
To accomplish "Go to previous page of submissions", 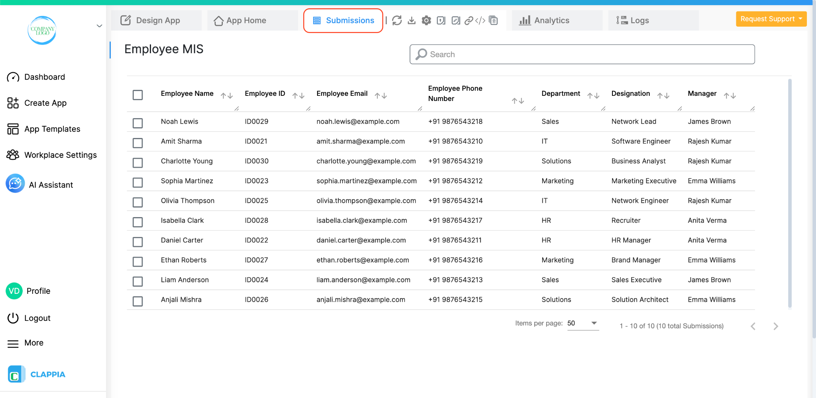I will (x=753, y=326).
